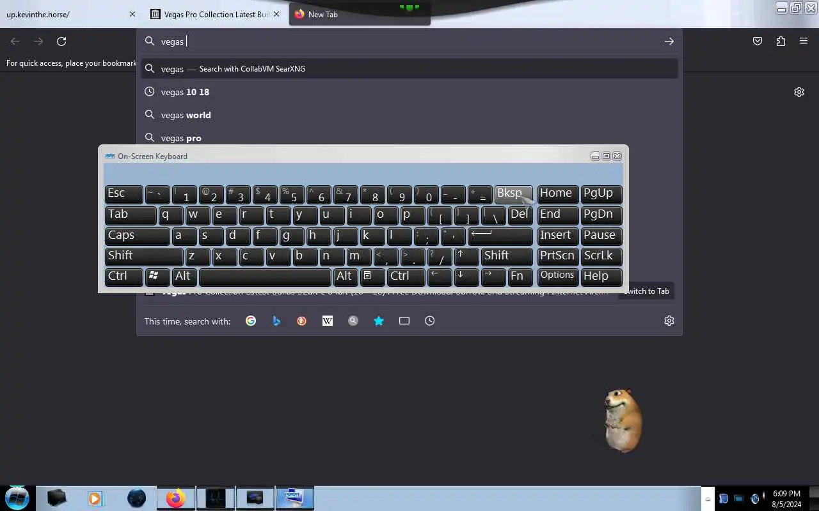Toggle Fn key on On-Screen Keyboard
This screenshot has width=819, height=511.
tap(520, 276)
